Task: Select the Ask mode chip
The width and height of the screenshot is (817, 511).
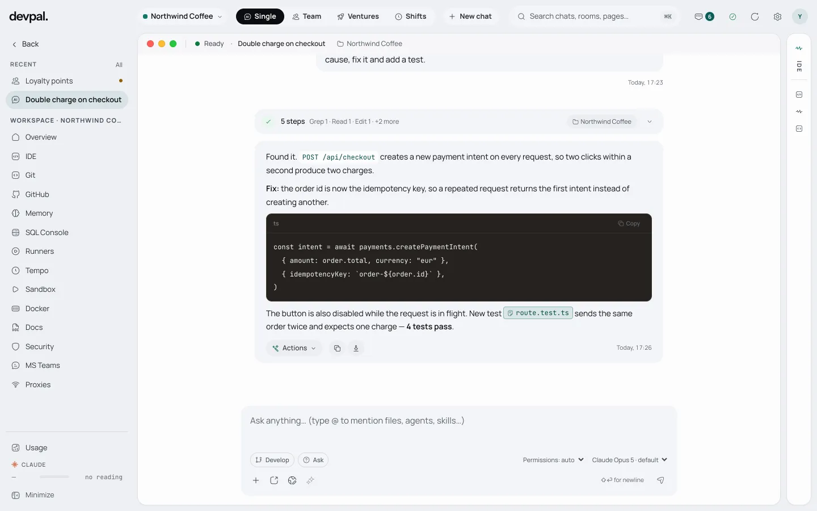Action: point(313,460)
